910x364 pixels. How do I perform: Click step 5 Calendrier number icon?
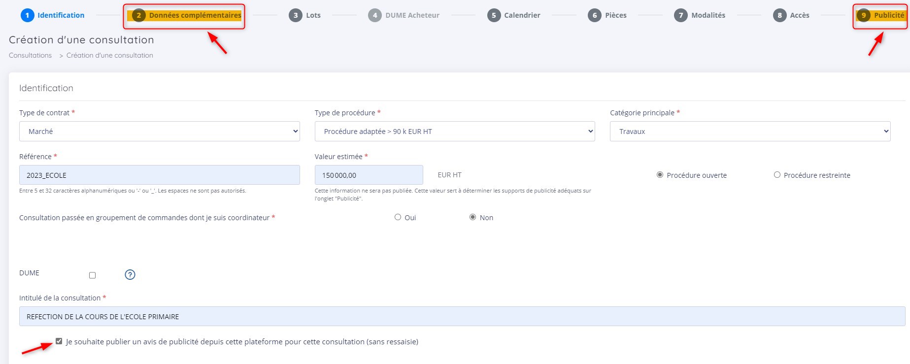494,15
